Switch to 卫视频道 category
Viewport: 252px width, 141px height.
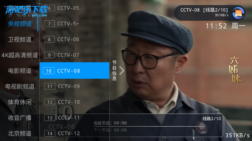point(20,39)
